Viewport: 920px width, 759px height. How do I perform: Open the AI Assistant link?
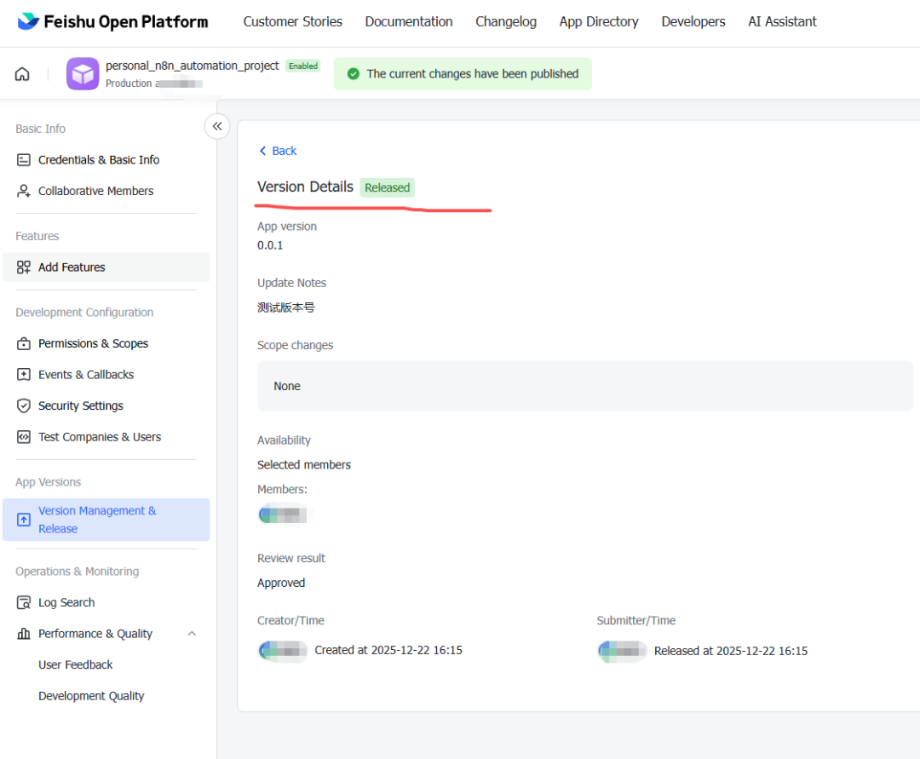tap(782, 22)
